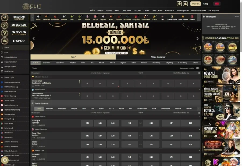Select E-Fighting icon in sports bar
The height and width of the screenshot is (166, 242).
coord(136,18)
